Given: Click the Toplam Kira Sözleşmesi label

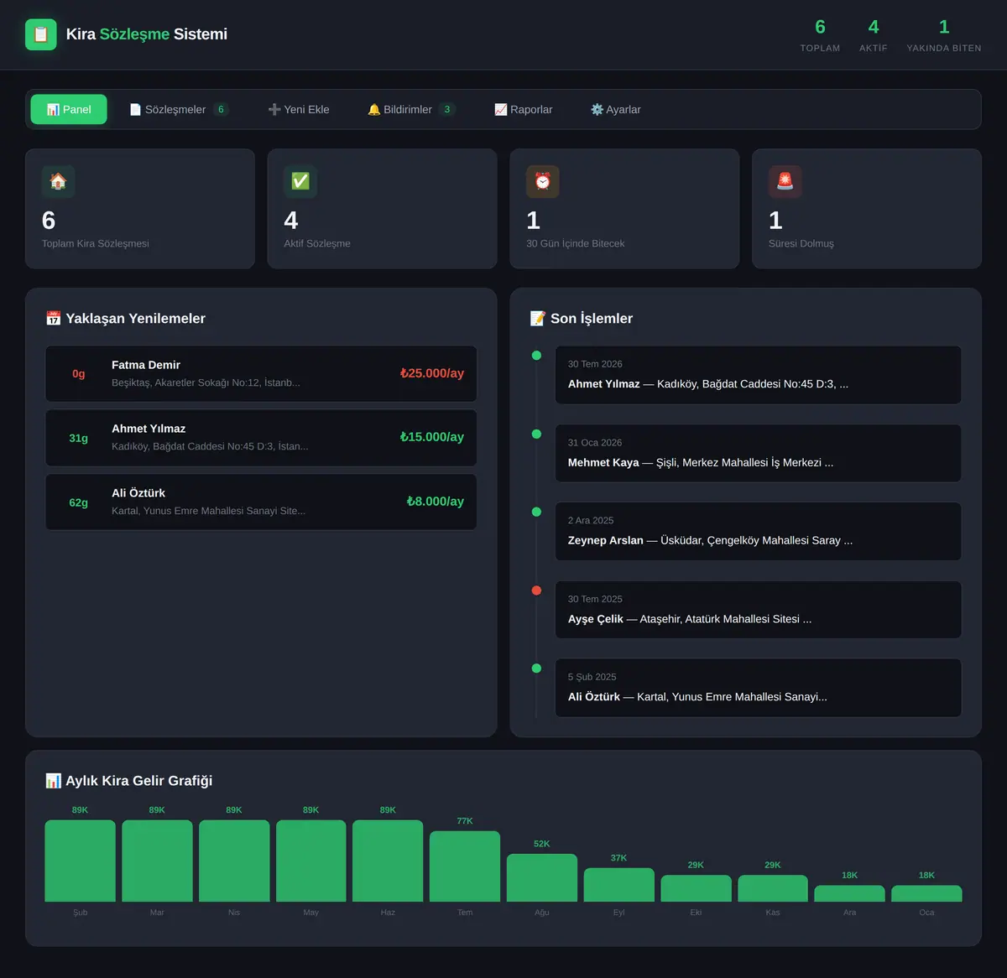Looking at the screenshot, I should click(96, 243).
